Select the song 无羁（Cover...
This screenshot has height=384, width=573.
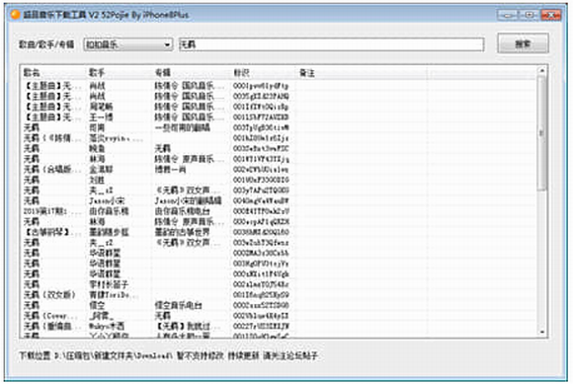tap(50, 315)
